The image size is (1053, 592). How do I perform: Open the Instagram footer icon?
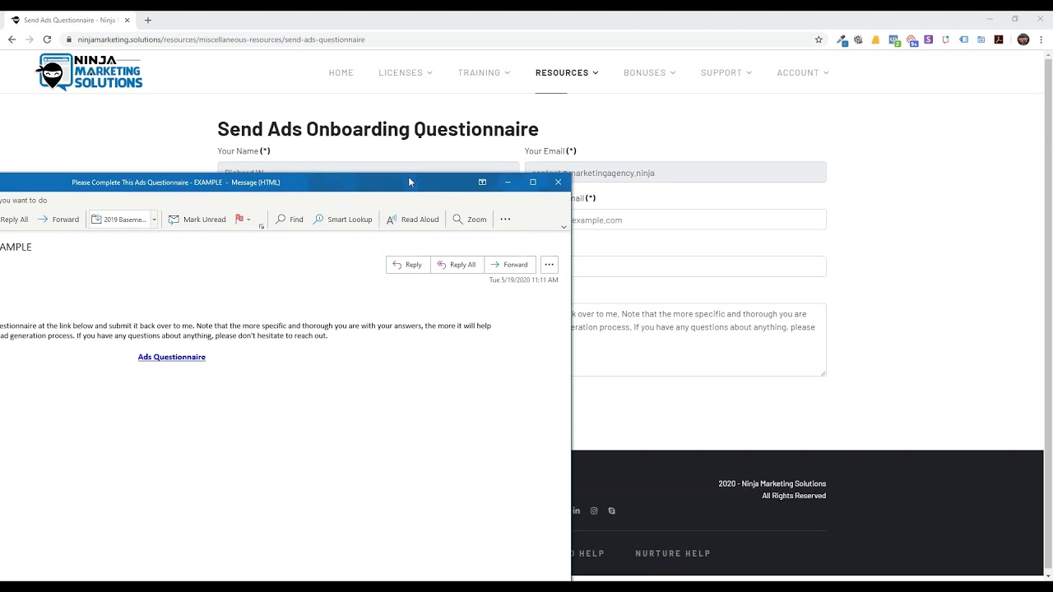pos(594,511)
